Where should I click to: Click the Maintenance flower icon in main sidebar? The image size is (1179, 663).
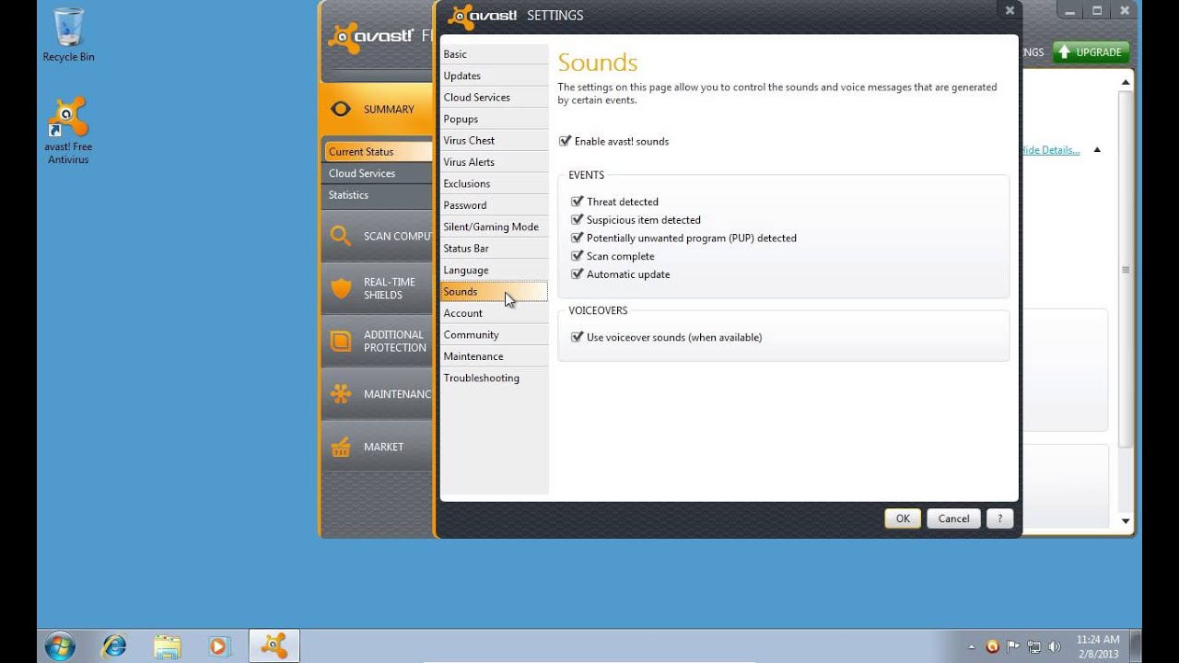[x=341, y=394]
